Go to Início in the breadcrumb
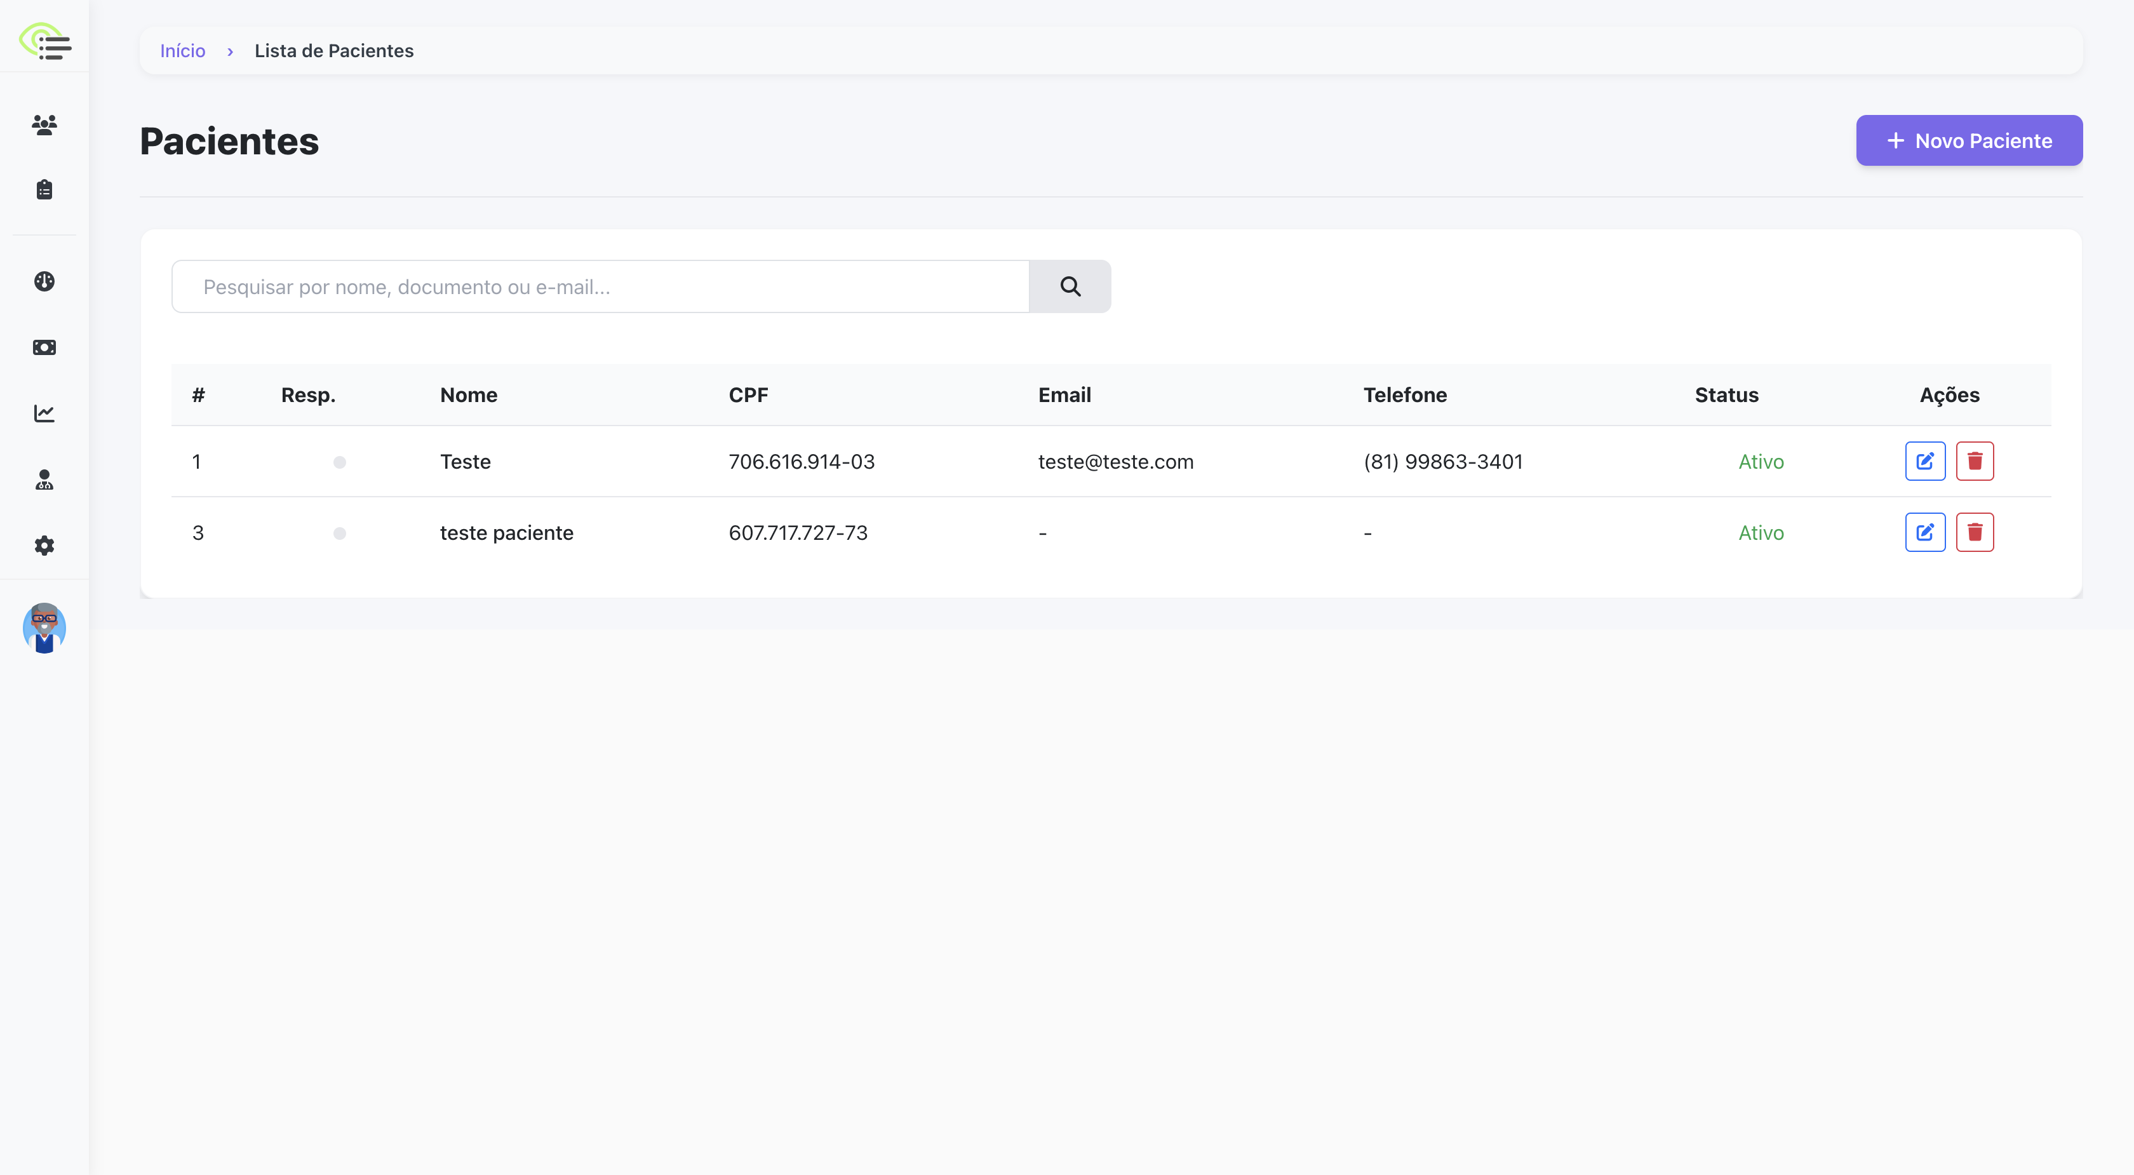Screen dimensions: 2134x1175 click(182, 51)
